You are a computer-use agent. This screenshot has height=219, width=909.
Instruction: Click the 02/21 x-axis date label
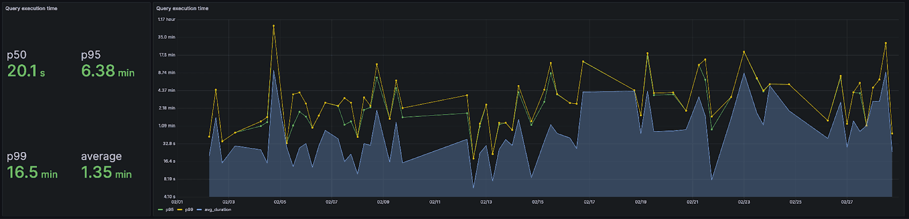point(693,202)
